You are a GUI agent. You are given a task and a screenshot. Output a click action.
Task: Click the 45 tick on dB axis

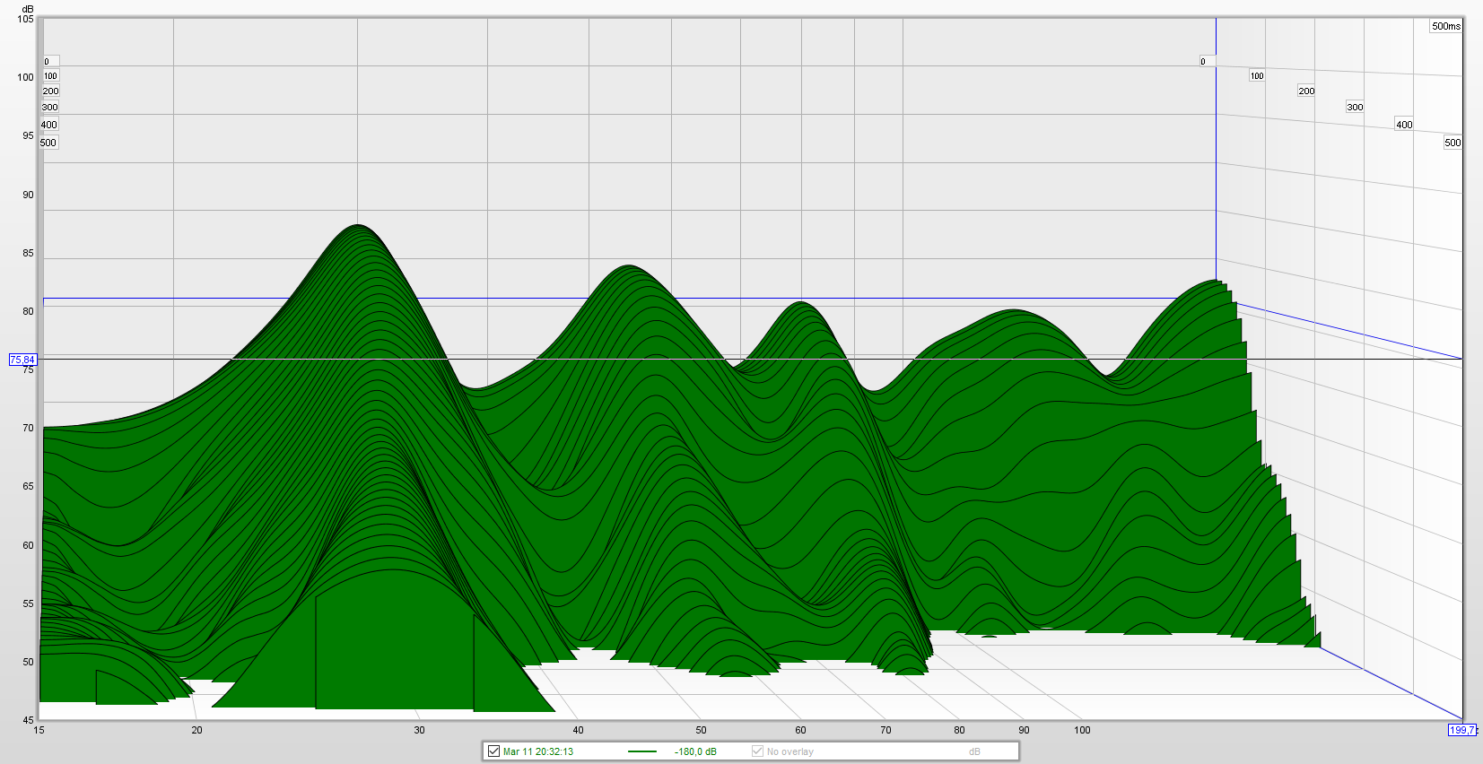(29, 720)
